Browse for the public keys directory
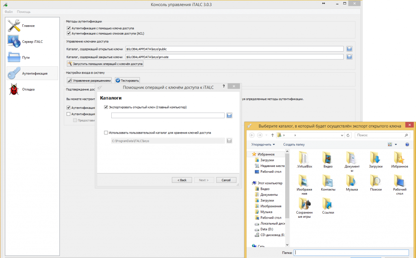The height and width of the screenshot is (258, 416). tap(349, 49)
